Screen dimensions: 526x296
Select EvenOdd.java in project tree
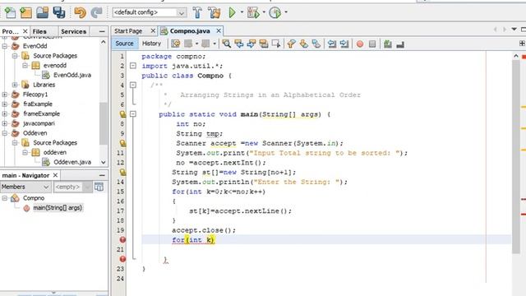coord(72,75)
